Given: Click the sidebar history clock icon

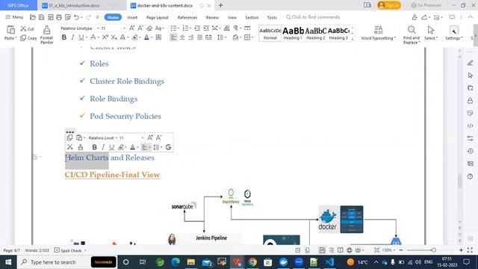Looking at the screenshot, I should click(470, 151).
